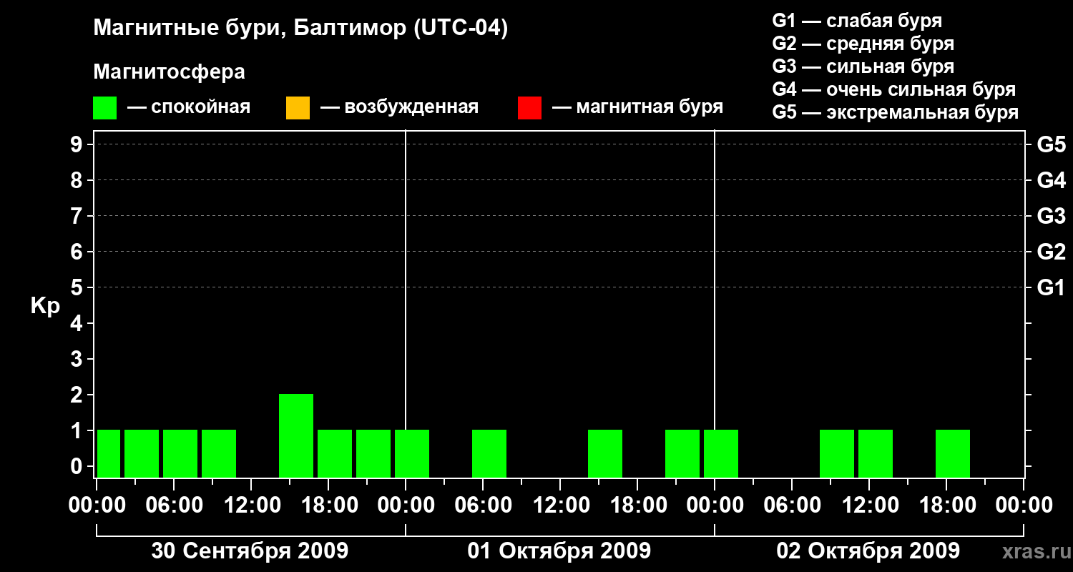Click the 12:00 time label of 02 Октября
The image size is (1073, 572).
pos(869,505)
